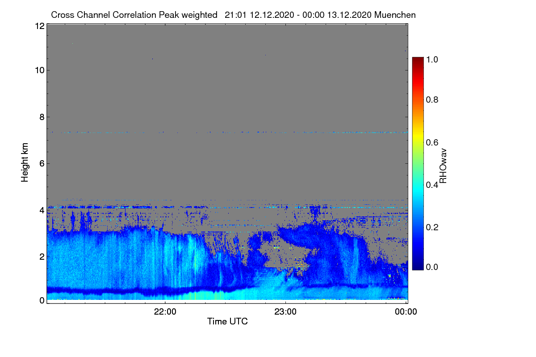This screenshot has height=357, width=536.
Task: Click the station name 'Muenchen' in the title
Action: click(x=395, y=15)
